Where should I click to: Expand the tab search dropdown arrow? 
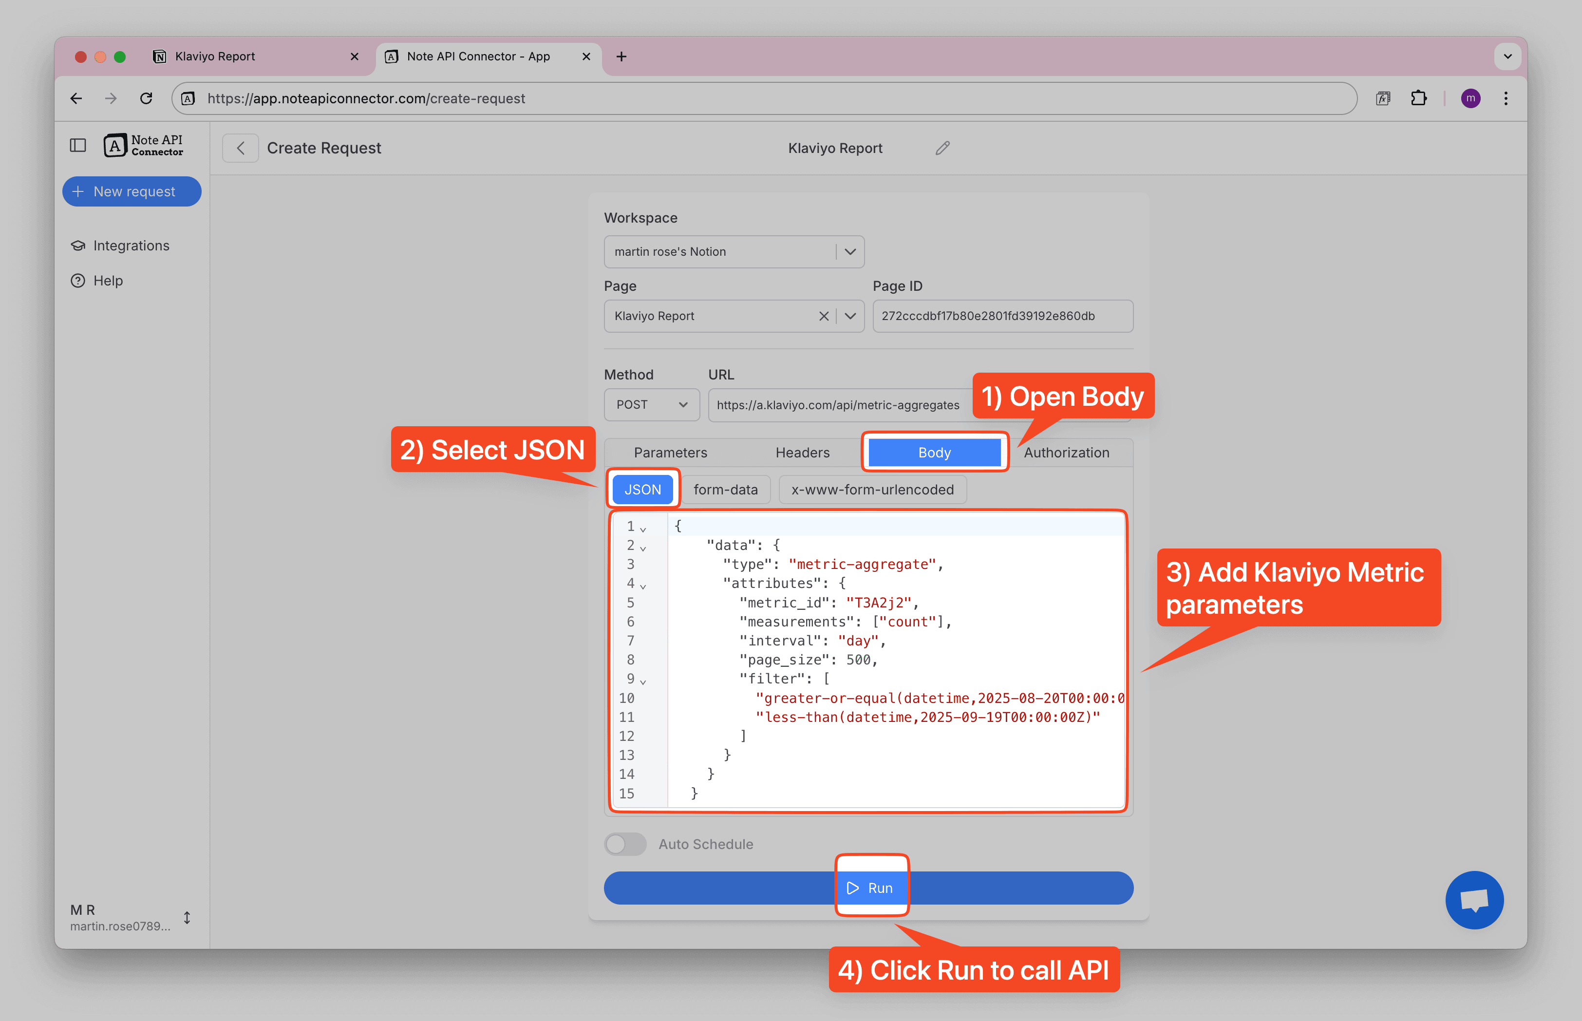tap(1507, 57)
